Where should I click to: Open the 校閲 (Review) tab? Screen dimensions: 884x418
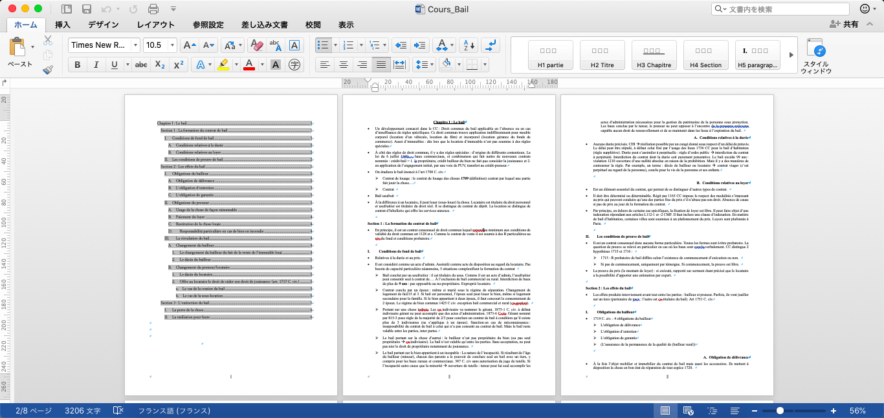tap(313, 25)
